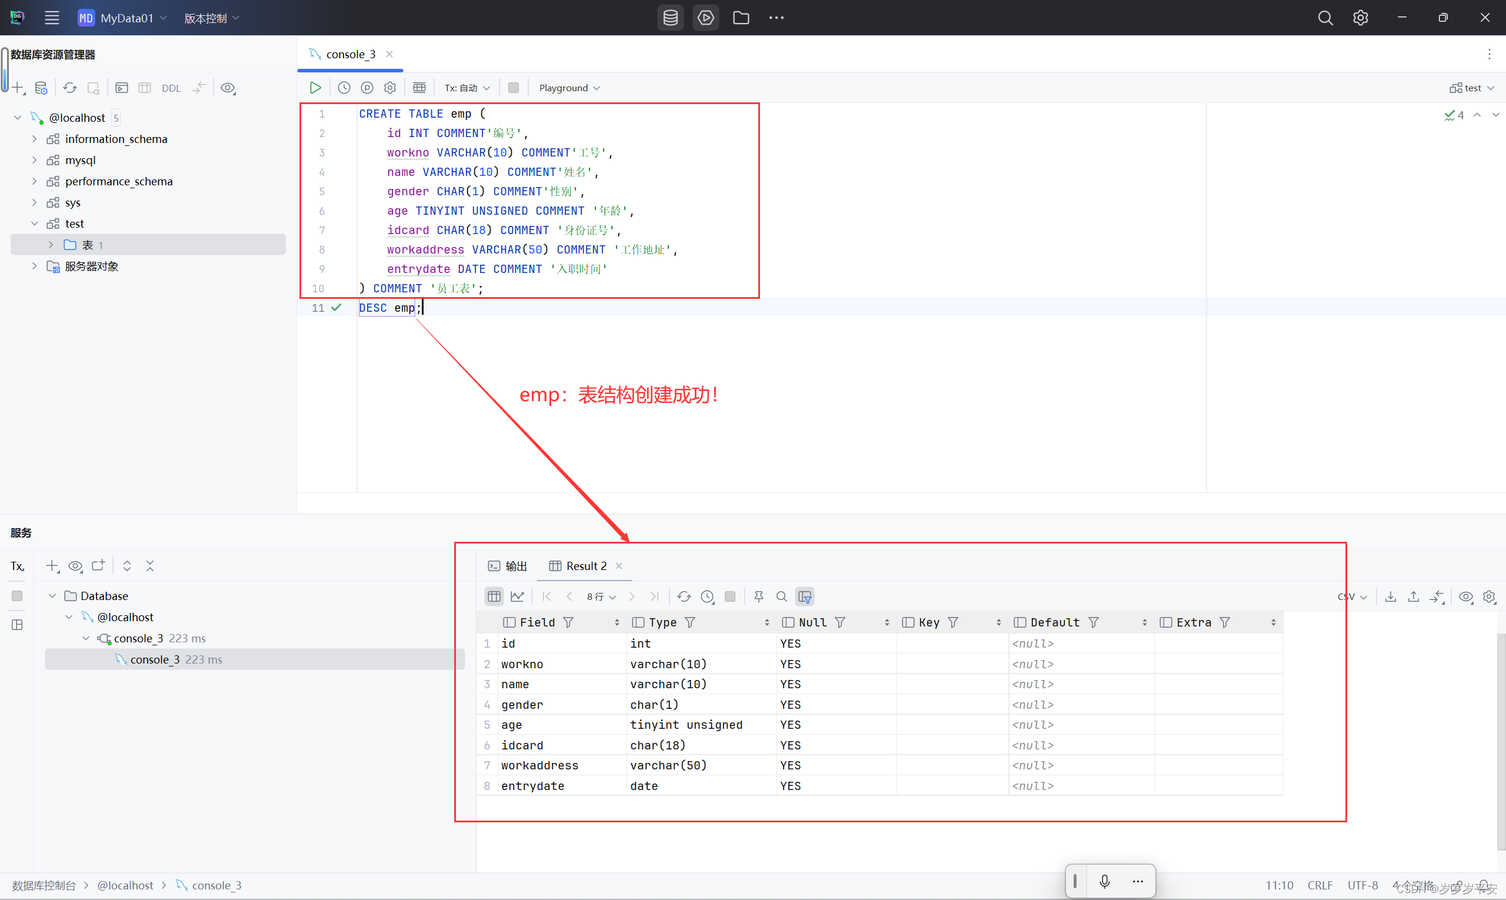Stop execution square in console toolbar
1506x900 pixels.
(513, 88)
